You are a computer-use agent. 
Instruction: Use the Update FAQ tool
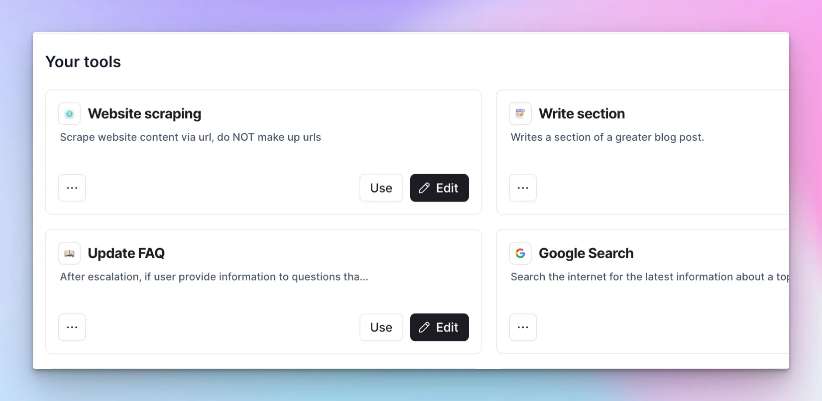381,327
